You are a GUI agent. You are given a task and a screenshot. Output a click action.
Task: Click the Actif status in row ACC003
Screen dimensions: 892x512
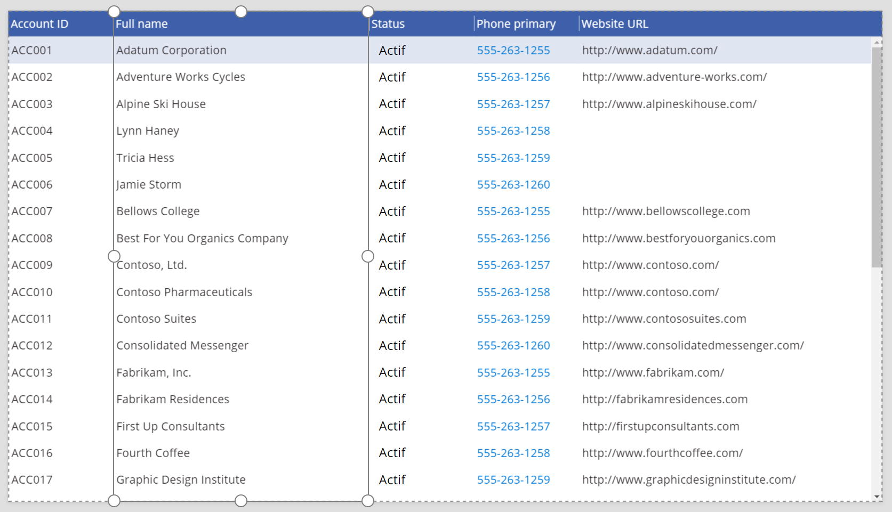tap(392, 104)
